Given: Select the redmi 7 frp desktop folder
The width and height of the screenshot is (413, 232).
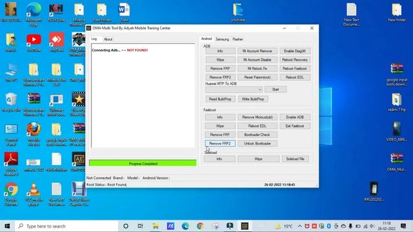Looking at the screenshot, I should [x=397, y=102].
